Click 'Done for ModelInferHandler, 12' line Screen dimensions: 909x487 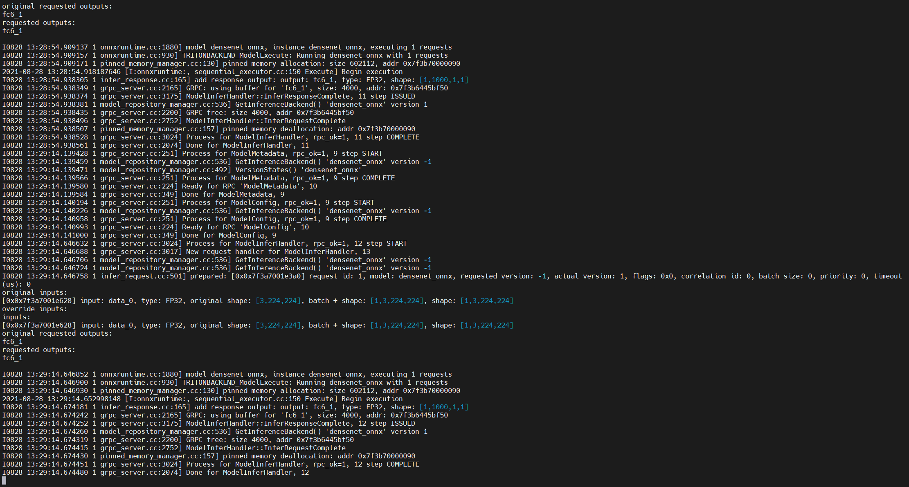click(247, 473)
